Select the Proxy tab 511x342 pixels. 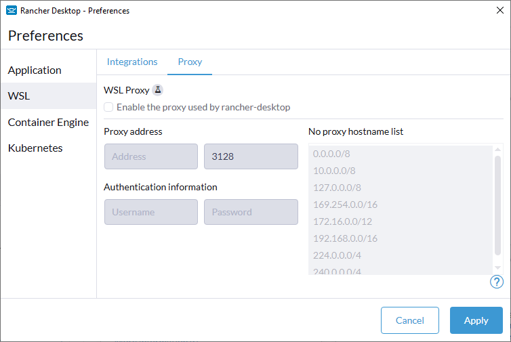pyautogui.click(x=190, y=62)
